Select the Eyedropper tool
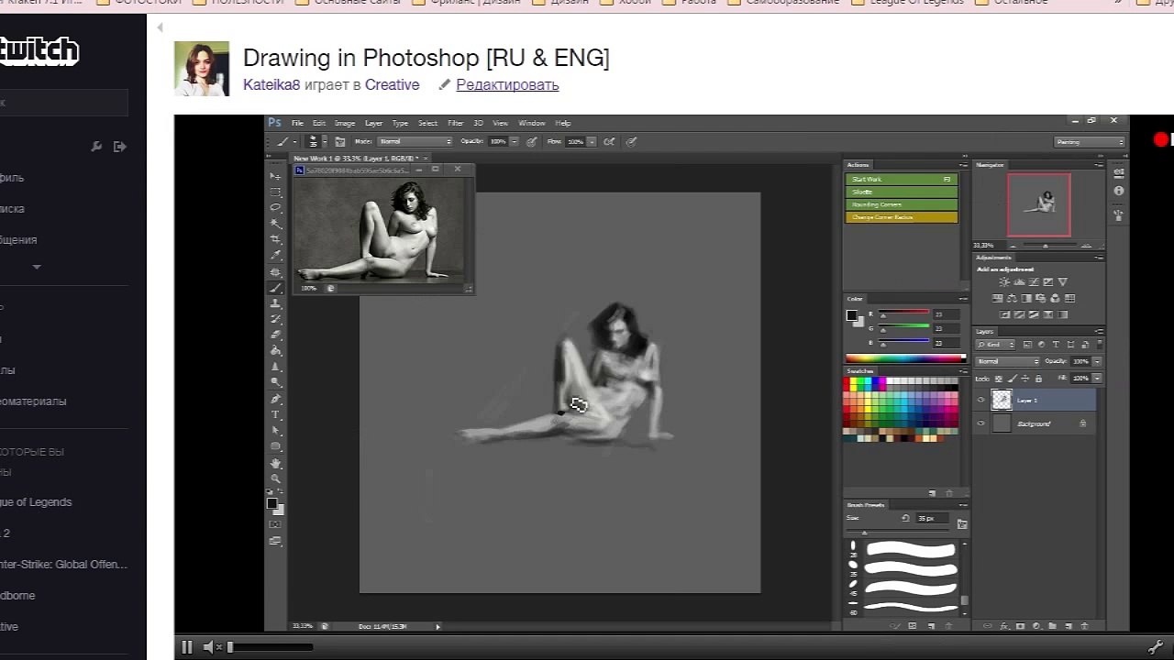 (275, 255)
